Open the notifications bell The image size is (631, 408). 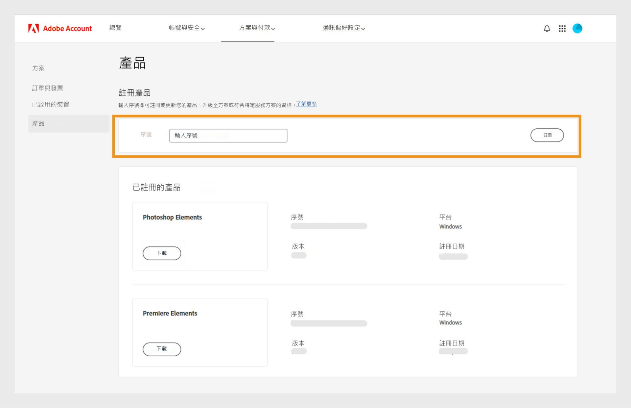(x=547, y=29)
